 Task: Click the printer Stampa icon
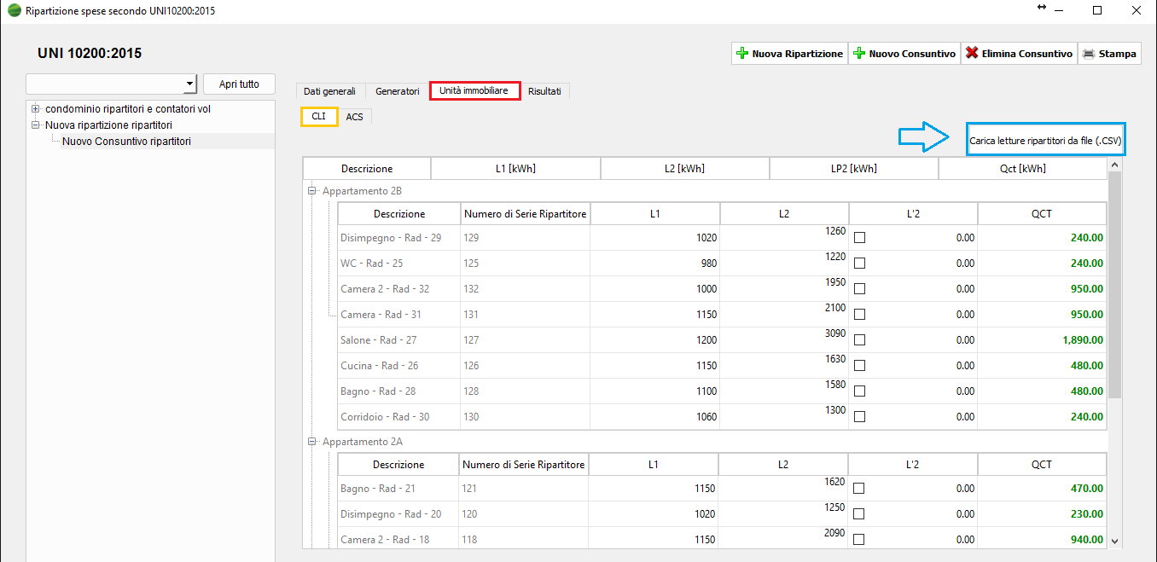1089,54
